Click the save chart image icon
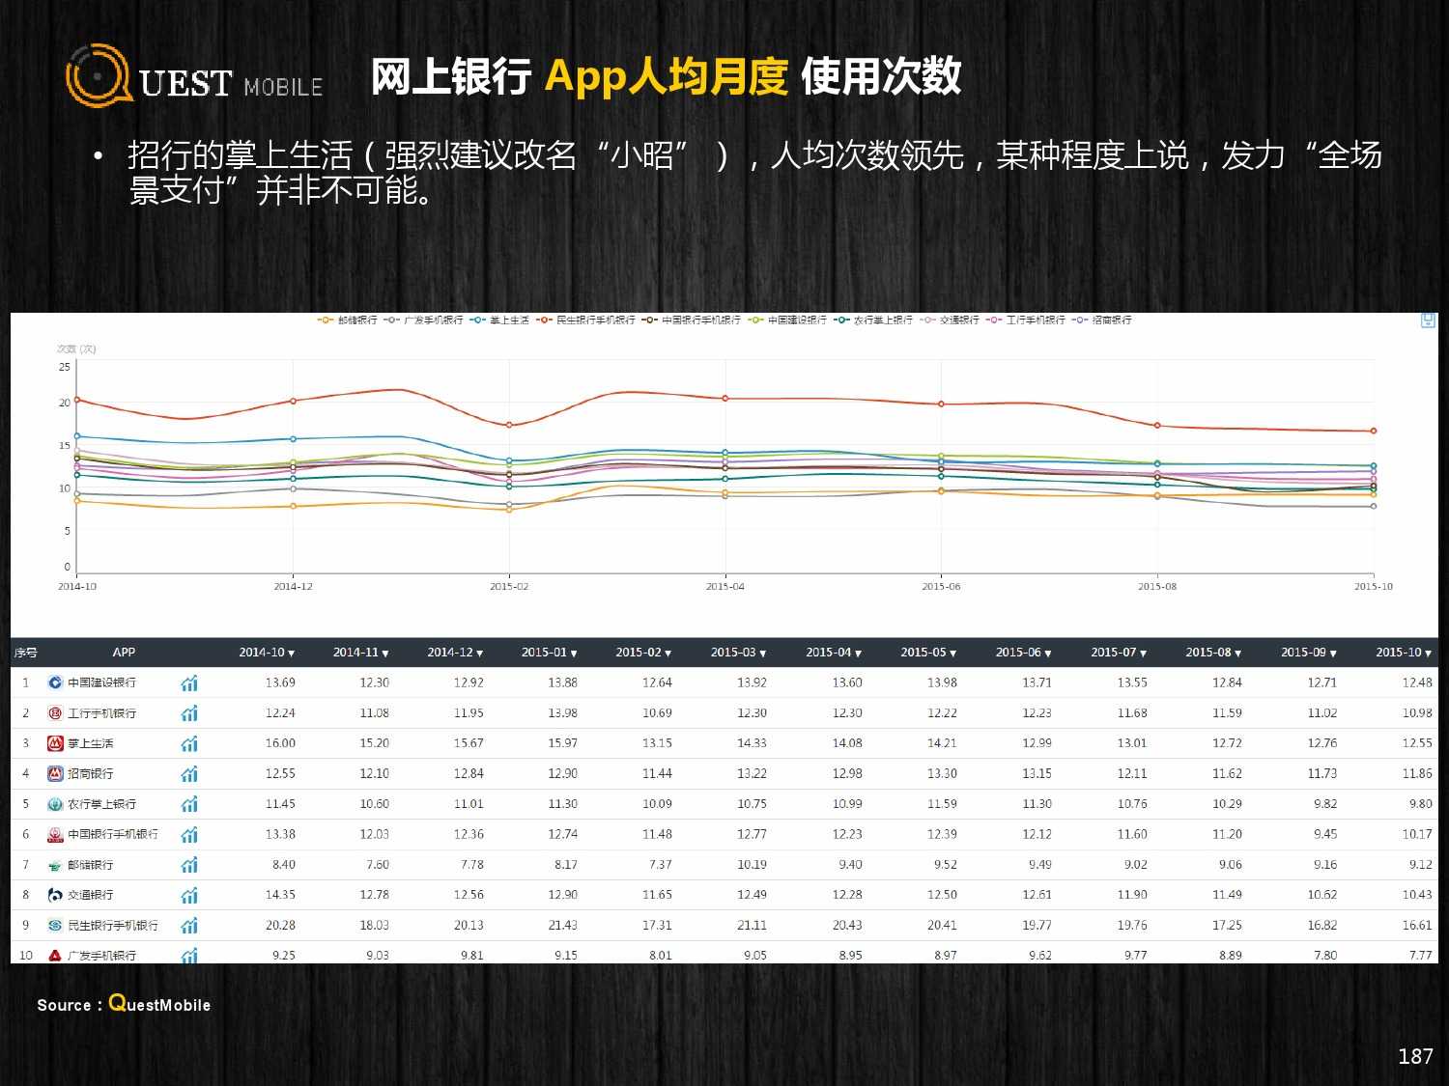1449x1086 pixels. [1428, 320]
